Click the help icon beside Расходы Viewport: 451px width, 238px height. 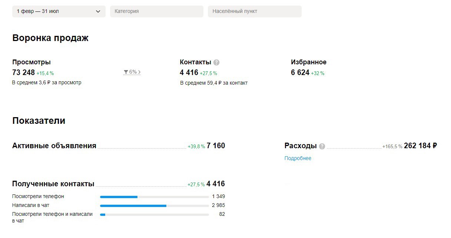(322, 146)
